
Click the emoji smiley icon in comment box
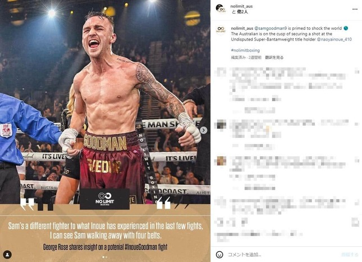(219, 255)
